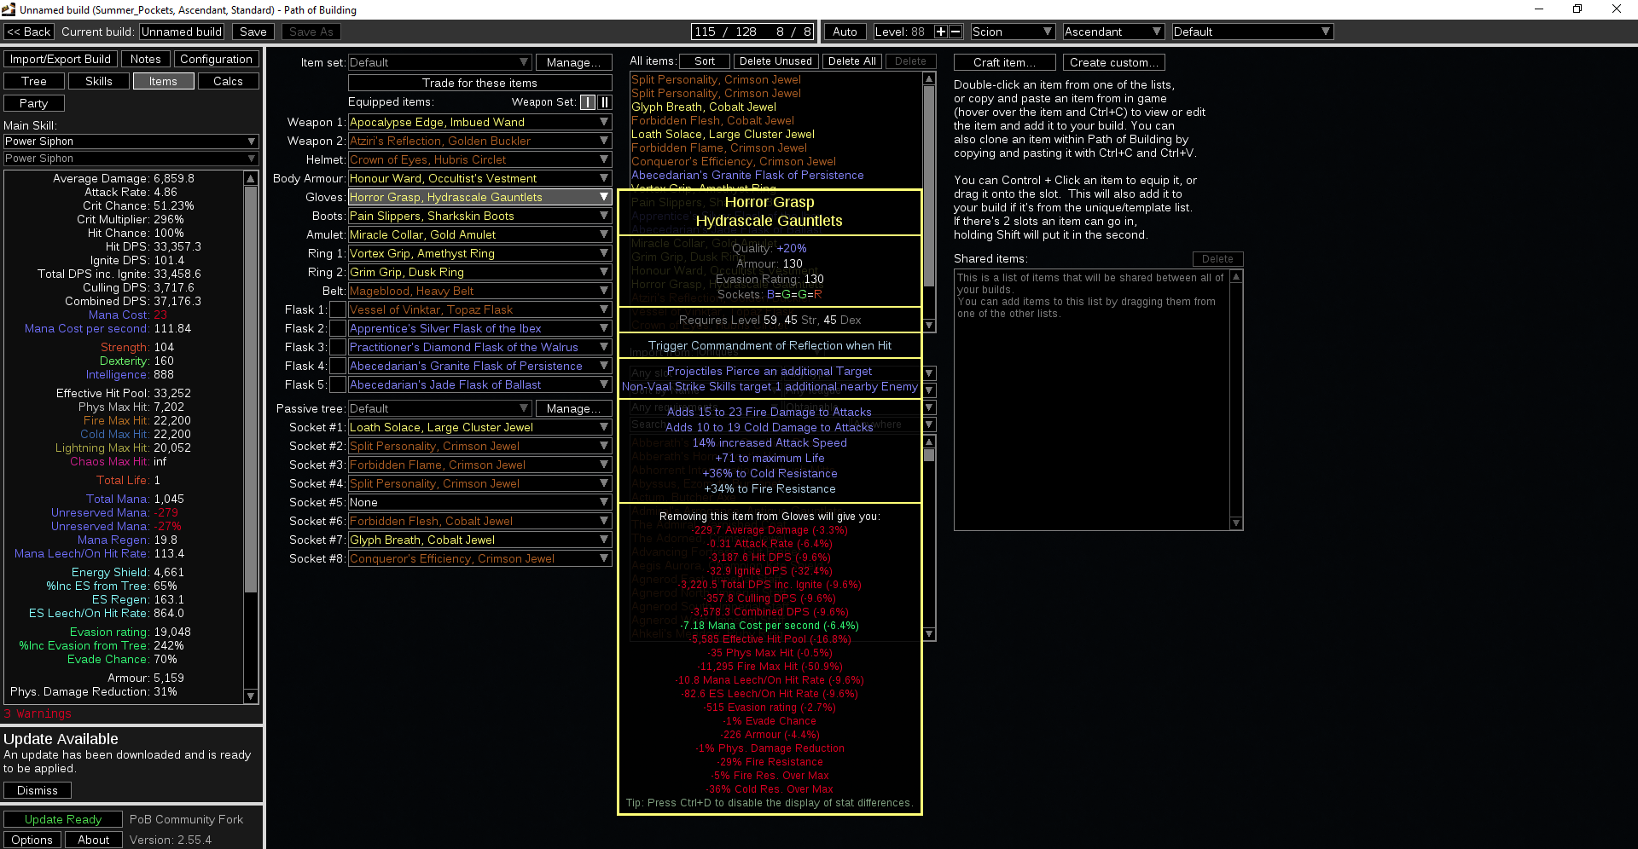Select weapon set II
The height and width of the screenshot is (849, 1638).
604,102
